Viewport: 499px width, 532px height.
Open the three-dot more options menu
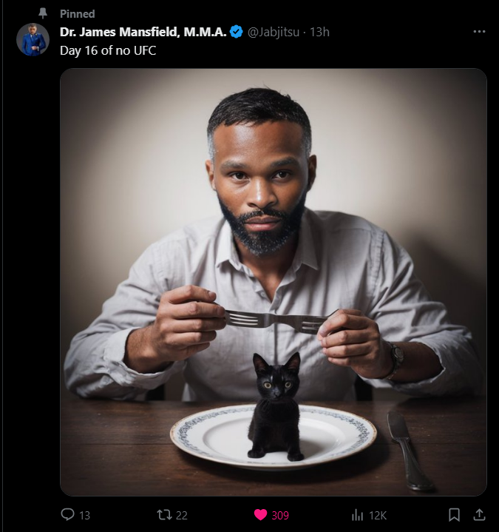coord(479,32)
